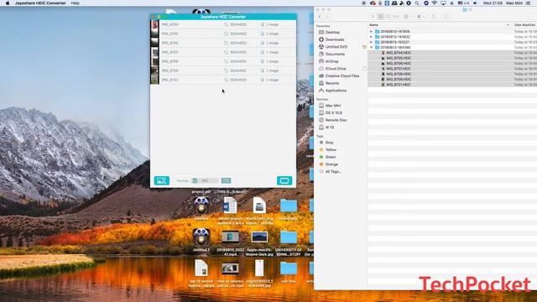537x302 pixels.
Task: Click IMG_8705 row name in converter
Action: point(169,34)
